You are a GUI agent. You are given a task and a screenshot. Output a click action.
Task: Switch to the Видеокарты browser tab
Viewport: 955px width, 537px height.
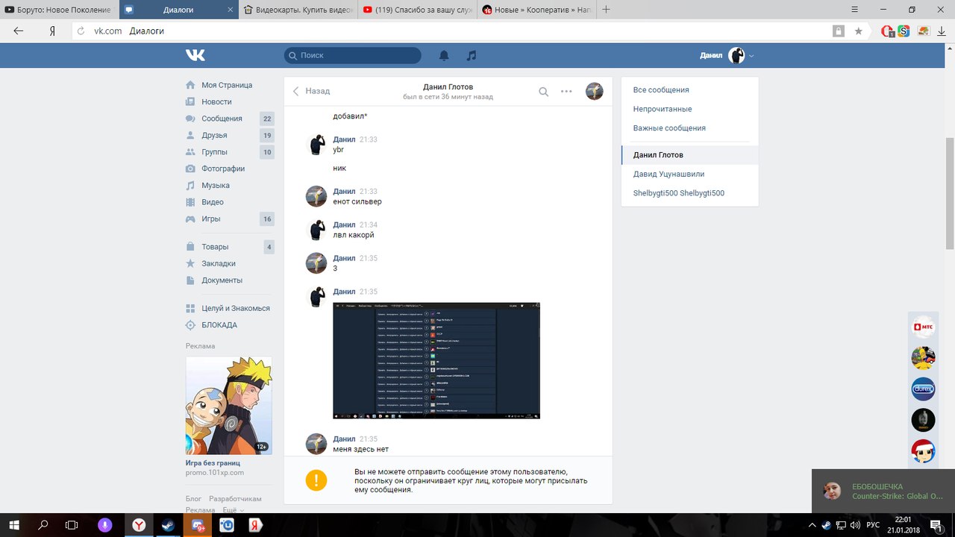(298, 10)
